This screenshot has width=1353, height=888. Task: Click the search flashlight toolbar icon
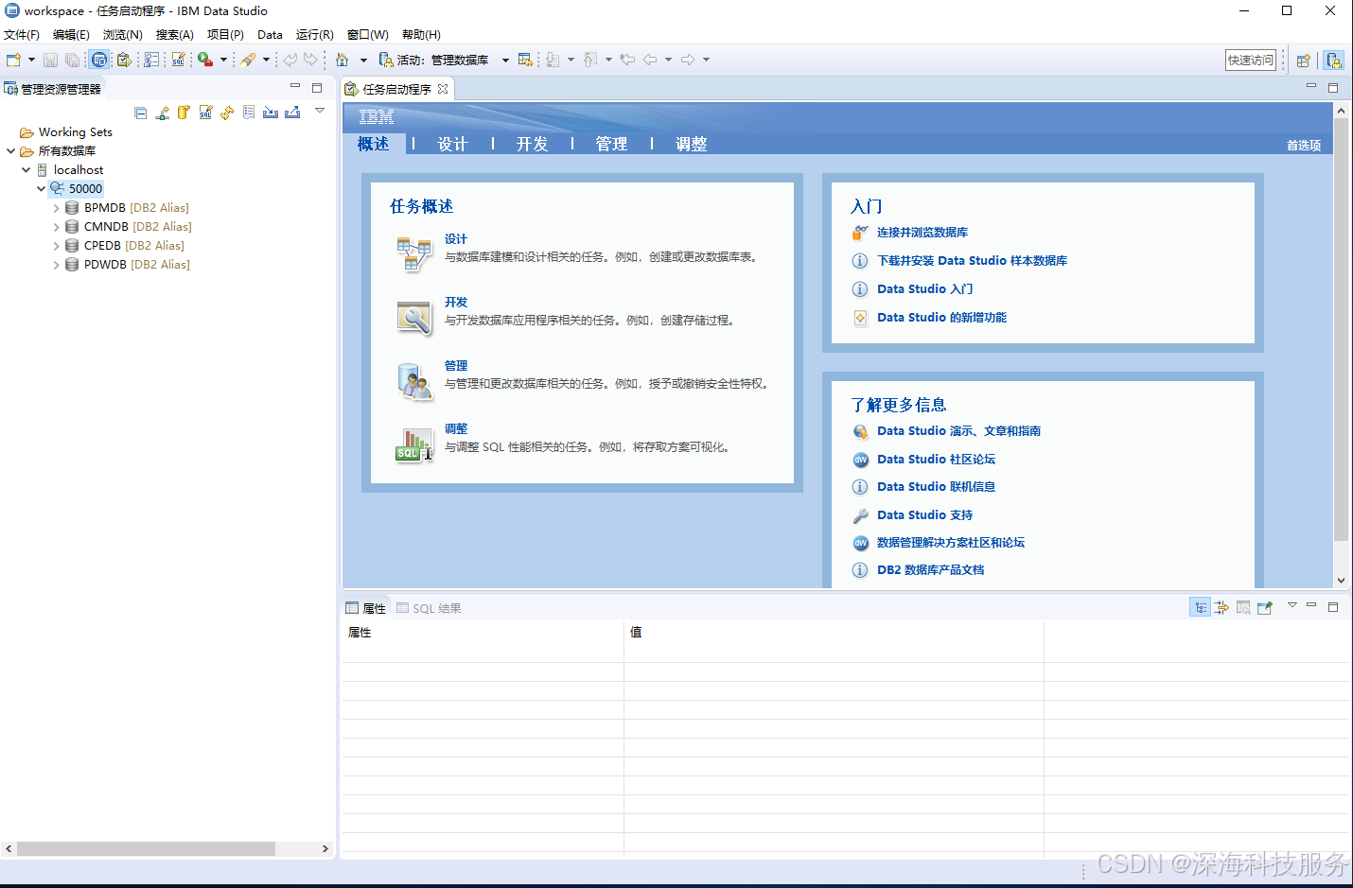(x=248, y=60)
